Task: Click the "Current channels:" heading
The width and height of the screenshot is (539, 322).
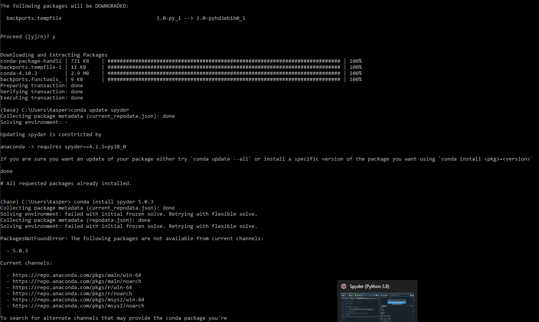Action: click(26, 263)
